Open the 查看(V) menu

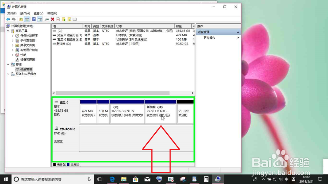click(38, 13)
